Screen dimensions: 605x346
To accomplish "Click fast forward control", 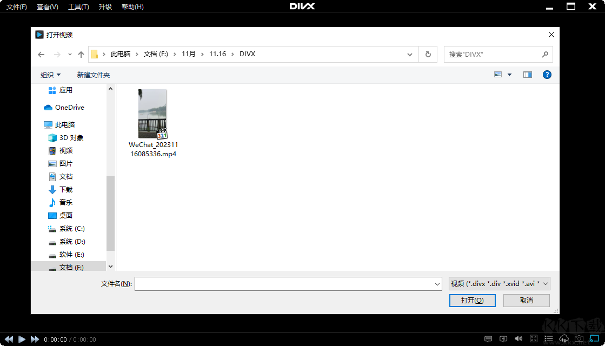I will pos(35,339).
